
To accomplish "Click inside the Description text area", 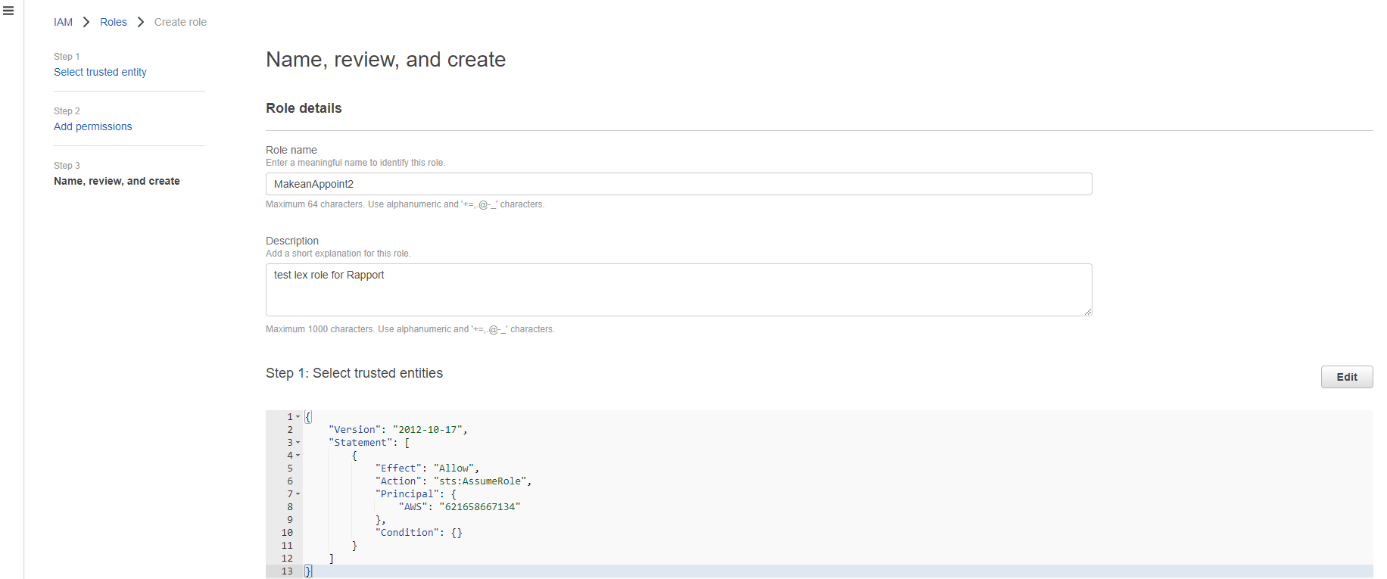I will tap(678, 290).
